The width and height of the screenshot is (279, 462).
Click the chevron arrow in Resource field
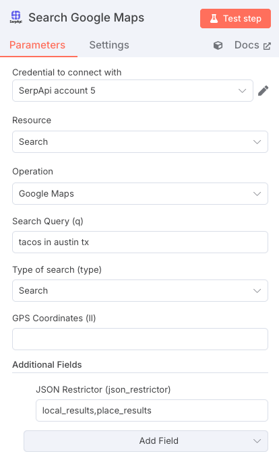point(257,142)
